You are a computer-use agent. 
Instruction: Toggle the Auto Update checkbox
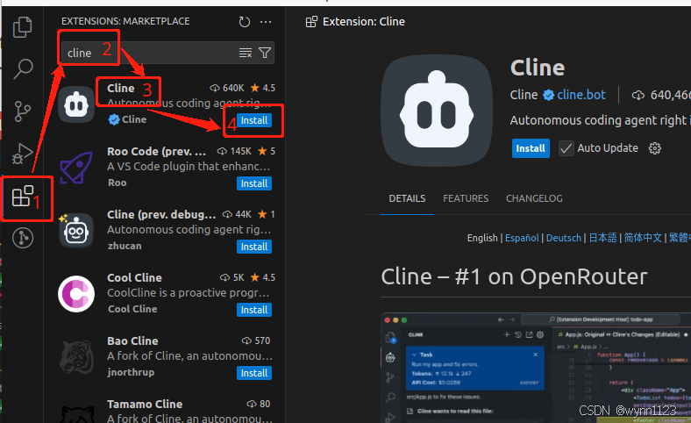point(566,148)
